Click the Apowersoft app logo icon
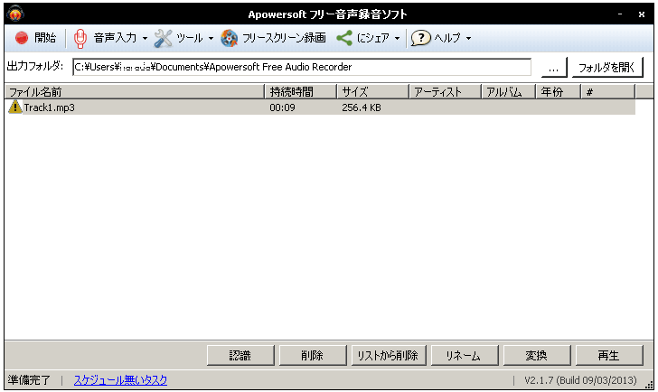The width and height of the screenshot is (658, 392). coord(15,14)
